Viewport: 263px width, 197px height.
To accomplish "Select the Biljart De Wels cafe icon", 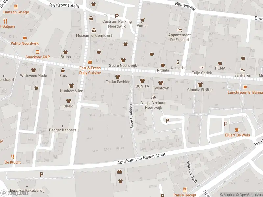I will [x=237, y=130].
